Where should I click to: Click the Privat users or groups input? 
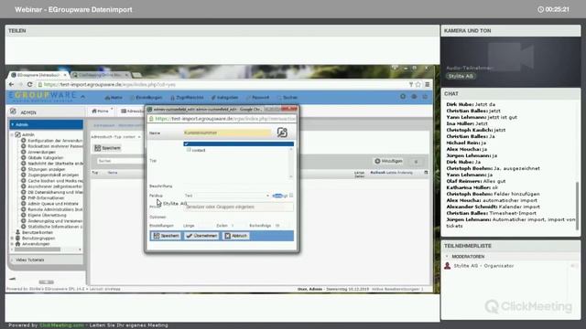238,207
